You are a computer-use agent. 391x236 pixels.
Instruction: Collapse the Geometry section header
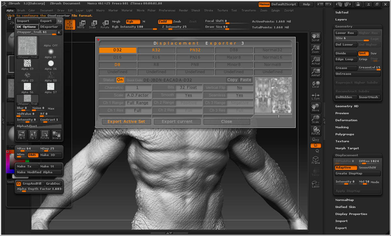[344, 26]
